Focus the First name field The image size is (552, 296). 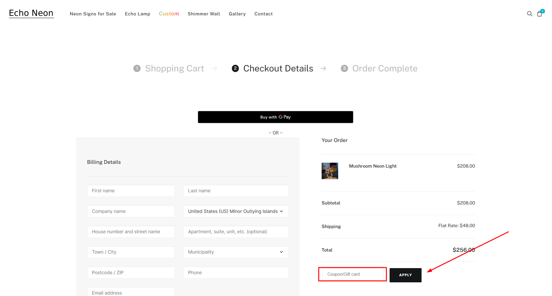point(131,191)
